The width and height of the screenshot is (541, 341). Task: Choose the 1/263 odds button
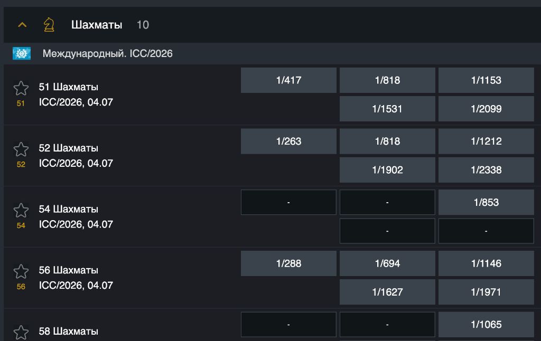click(288, 141)
